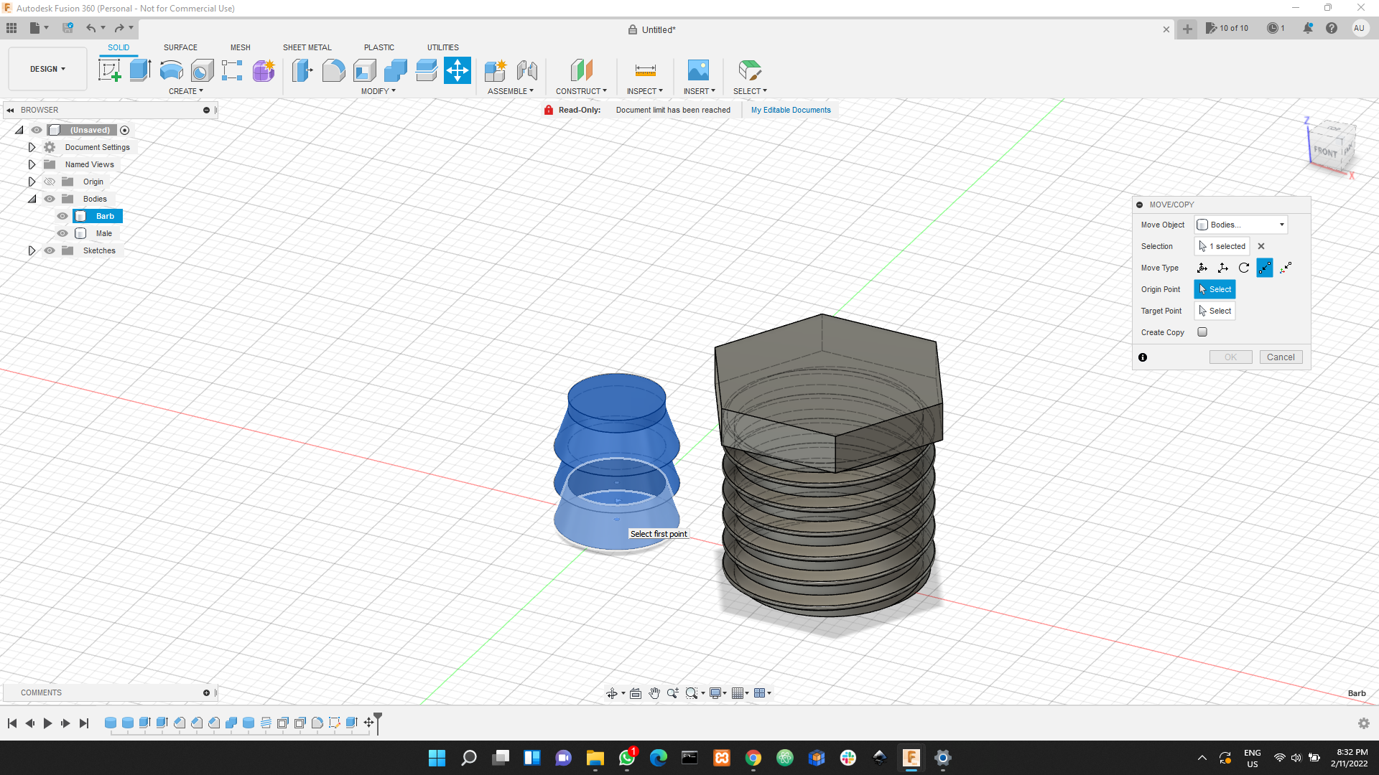The image size is (1379, 775).
Task: Select the Extrude tool icon
Action: 140,70
